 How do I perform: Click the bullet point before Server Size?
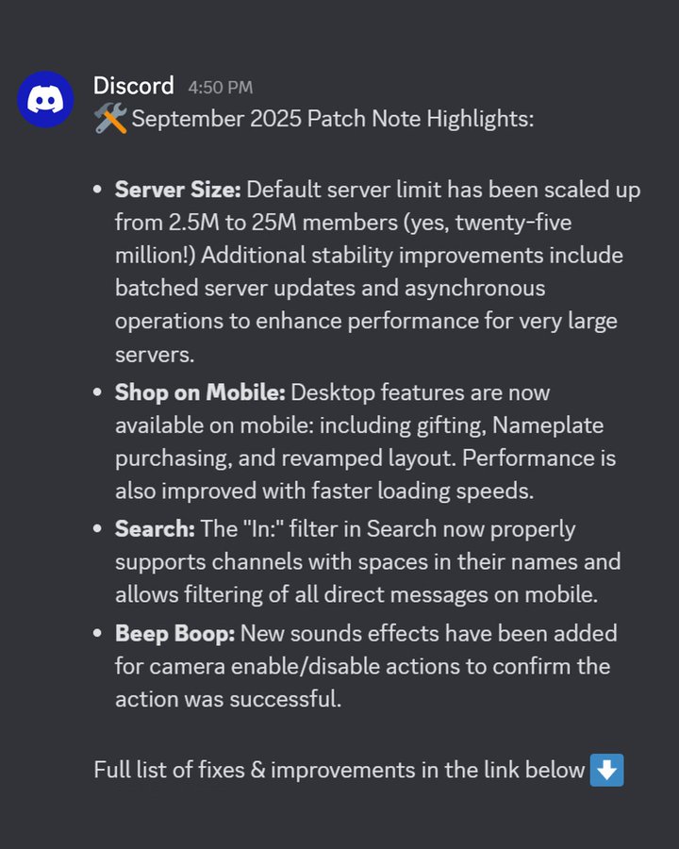[x=98, y=191]
